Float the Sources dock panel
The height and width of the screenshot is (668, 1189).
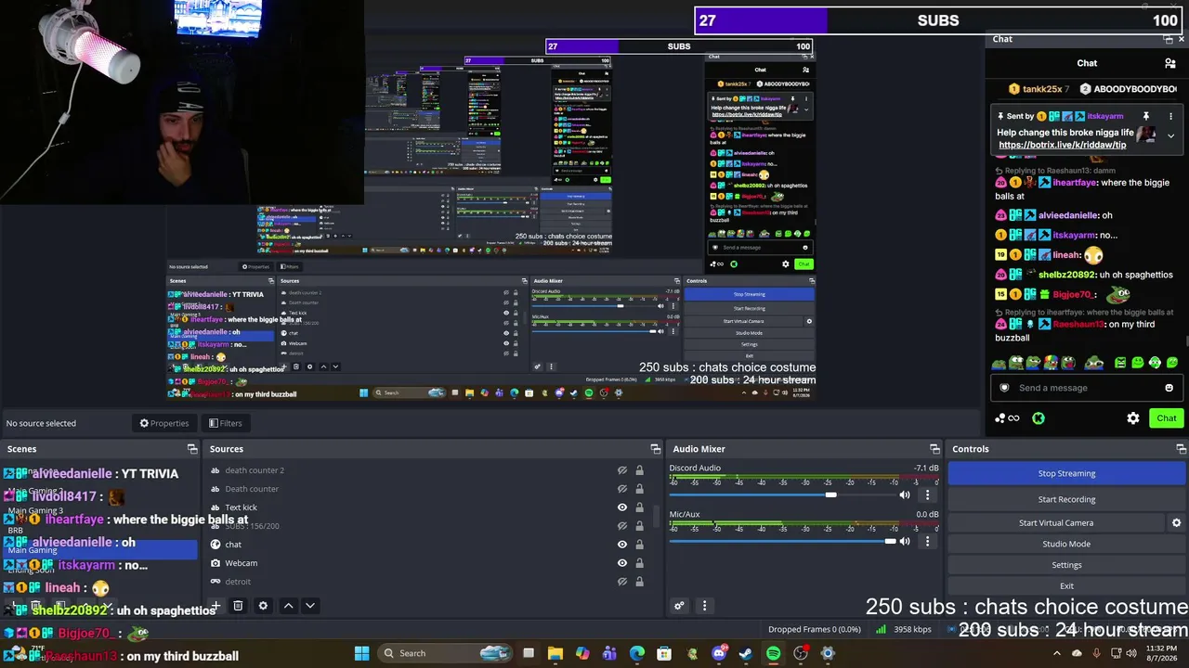656,449
